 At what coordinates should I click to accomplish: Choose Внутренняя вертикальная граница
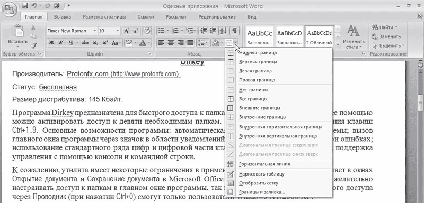(279, 136)
